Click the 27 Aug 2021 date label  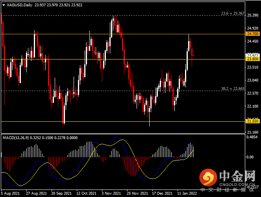click(36, 193)
